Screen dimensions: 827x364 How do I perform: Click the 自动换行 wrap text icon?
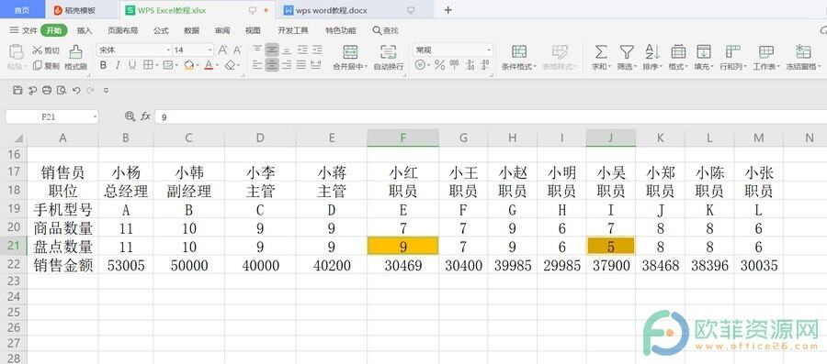click(x=388, y=51)
